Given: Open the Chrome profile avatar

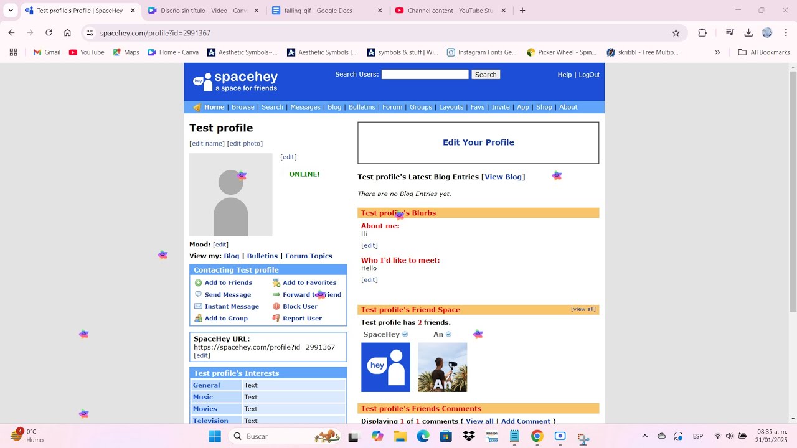Looking at the screenshot, I should pyautogui.click(x=767, y=33).
